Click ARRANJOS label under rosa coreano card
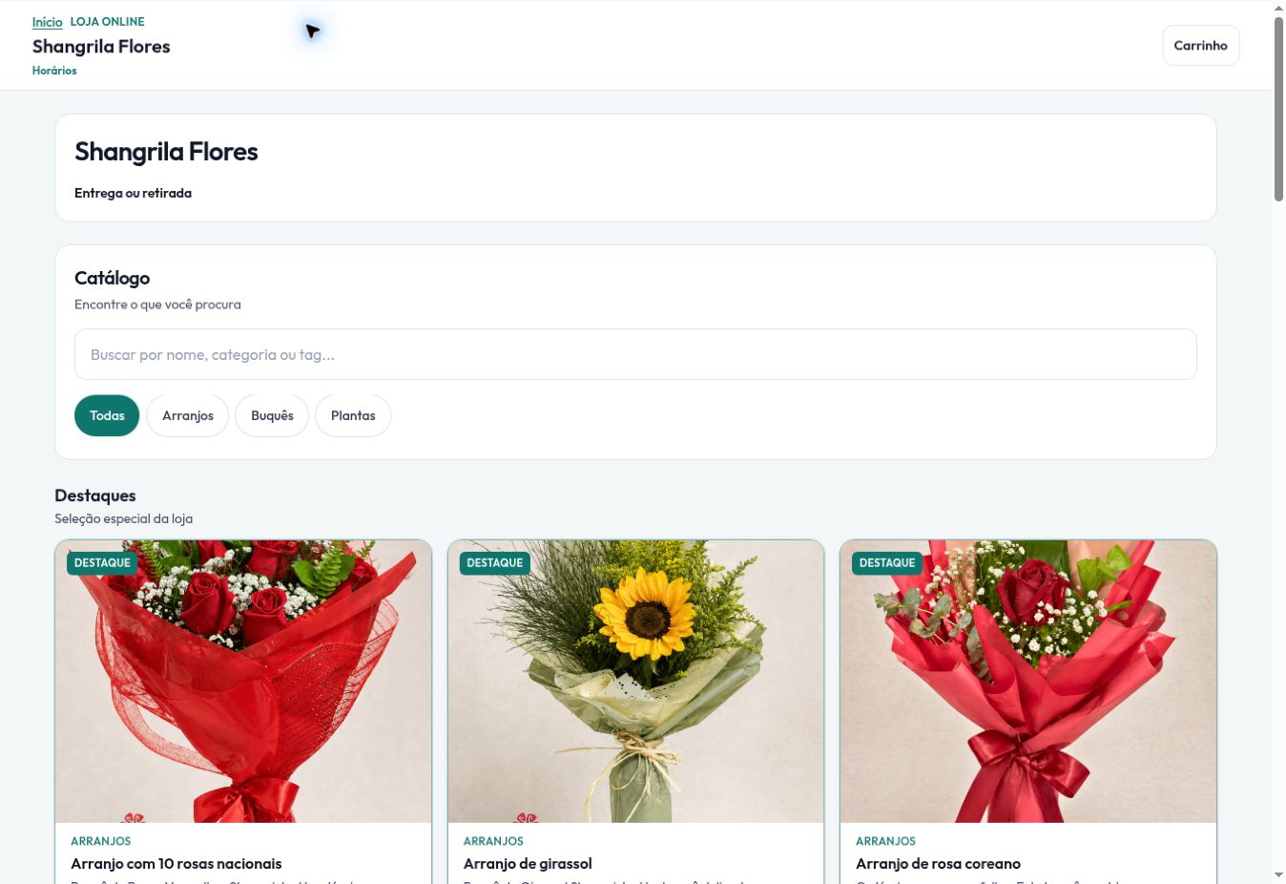Image resolution: width=1286 pixels, height=884 pixels. click(x=885, y=841)
